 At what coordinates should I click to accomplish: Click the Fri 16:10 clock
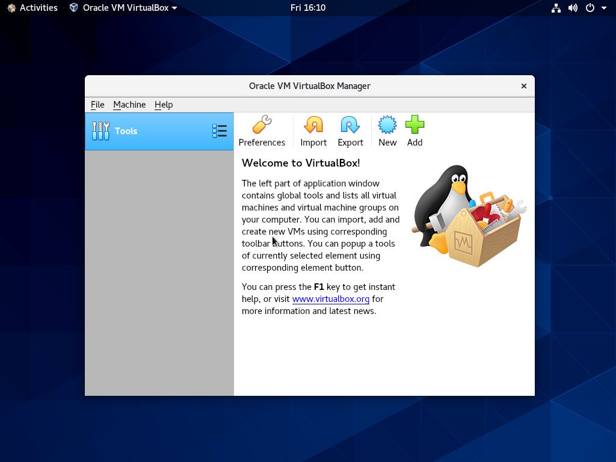click(x=307, y=8)
